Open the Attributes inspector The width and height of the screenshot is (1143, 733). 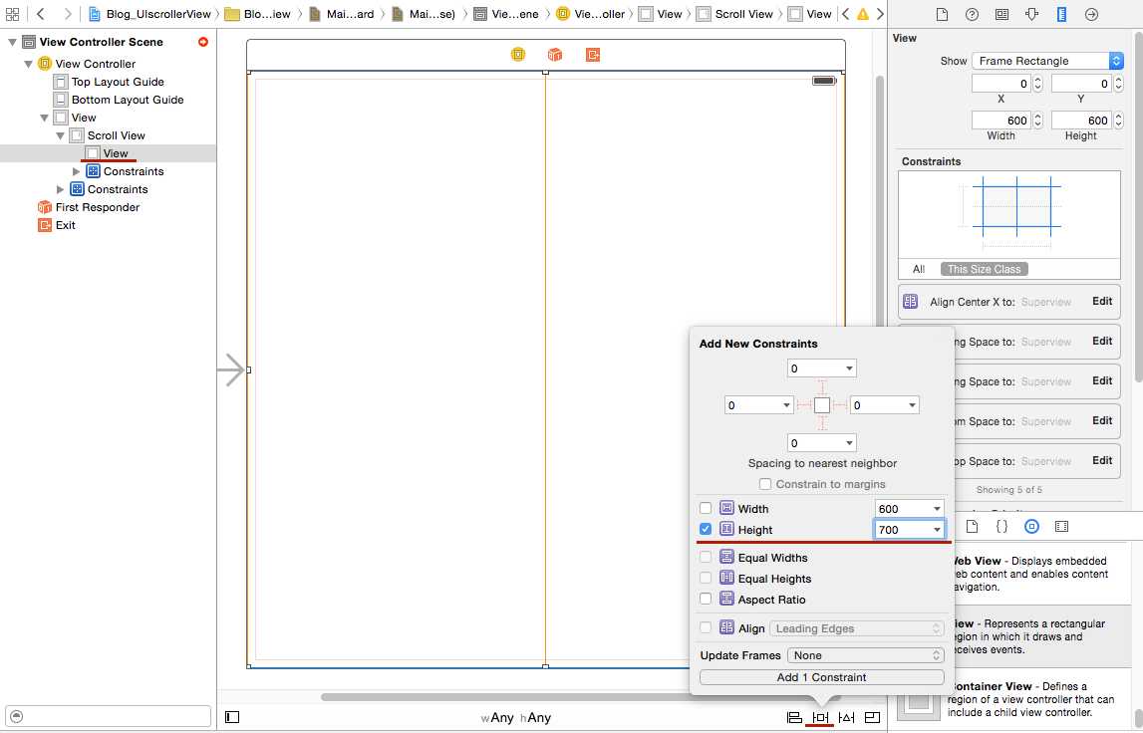click(x=1031, y=14)
